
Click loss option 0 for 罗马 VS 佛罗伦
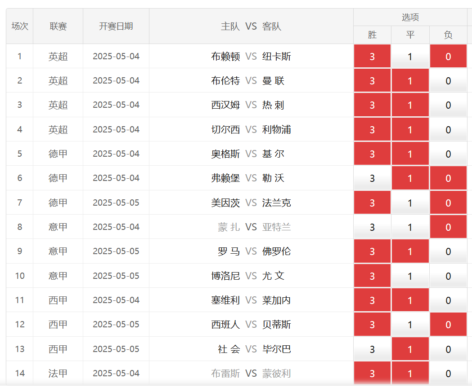(448, 251)
